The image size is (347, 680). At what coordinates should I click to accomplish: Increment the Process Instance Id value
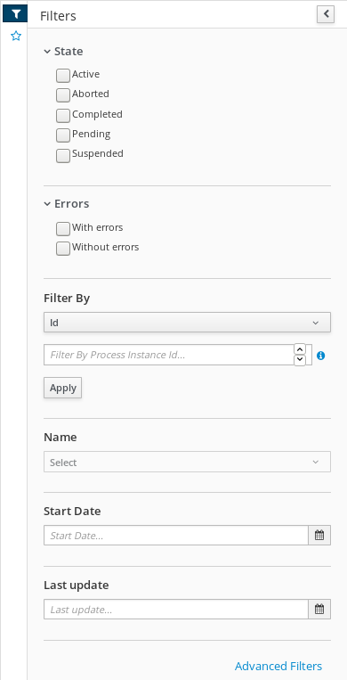pyautogui.click(x=300, y=349)
